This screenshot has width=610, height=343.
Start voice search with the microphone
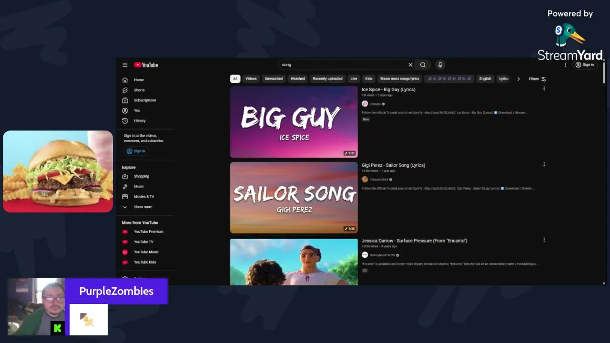(440, 65)
